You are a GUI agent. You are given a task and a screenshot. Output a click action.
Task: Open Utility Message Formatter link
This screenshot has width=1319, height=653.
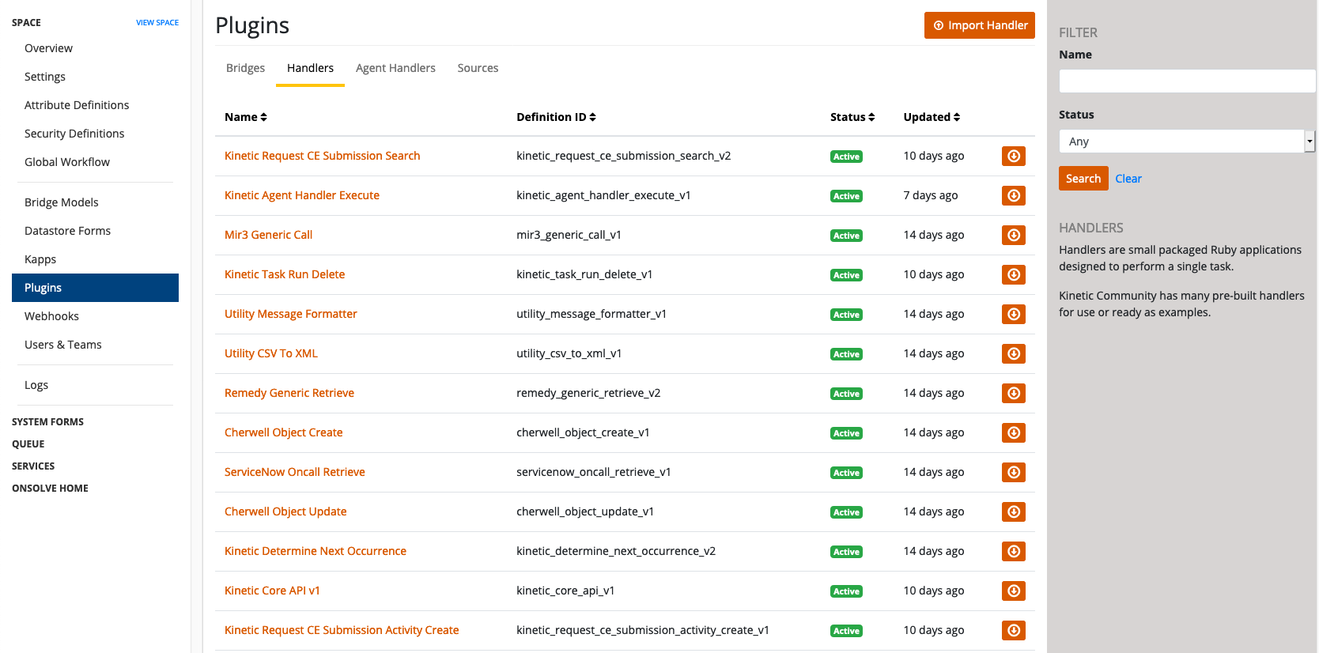coord(291,314)
